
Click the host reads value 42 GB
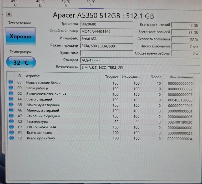(185, 25)
